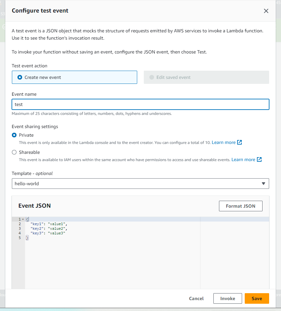Click line number 5 in editor gutter
Image resolution: width=281 pixels, height=311 pixels.
(x=20, y=238)
